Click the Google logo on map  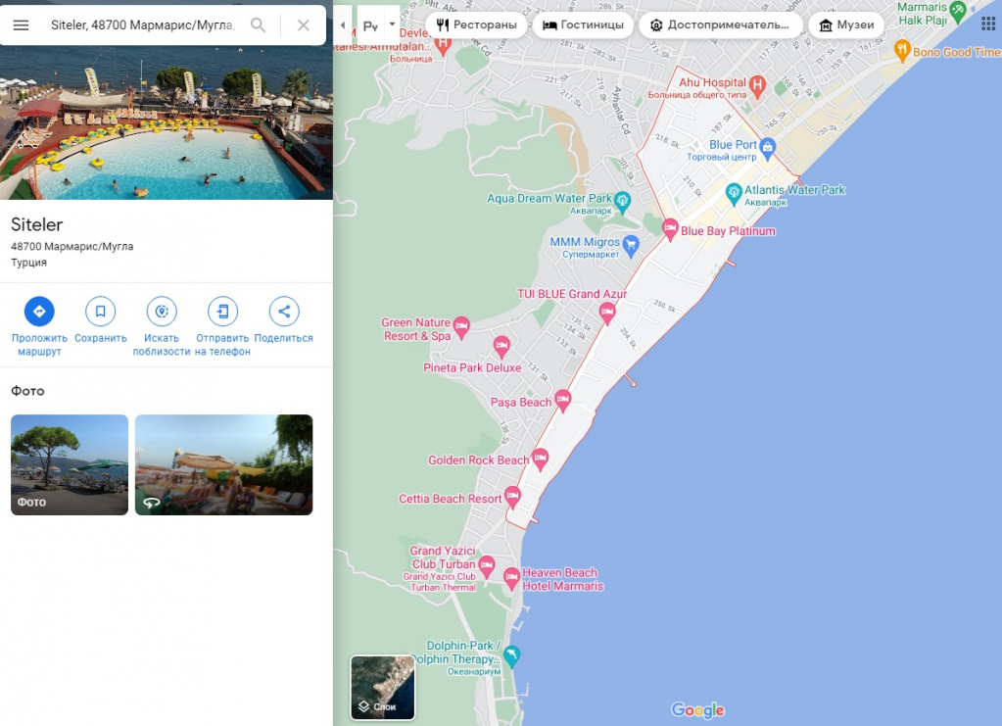coord(697,709)
